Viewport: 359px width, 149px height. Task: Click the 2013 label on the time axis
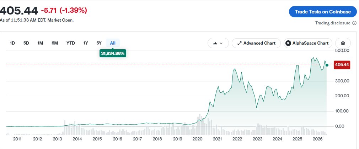[x=57, y=139]
